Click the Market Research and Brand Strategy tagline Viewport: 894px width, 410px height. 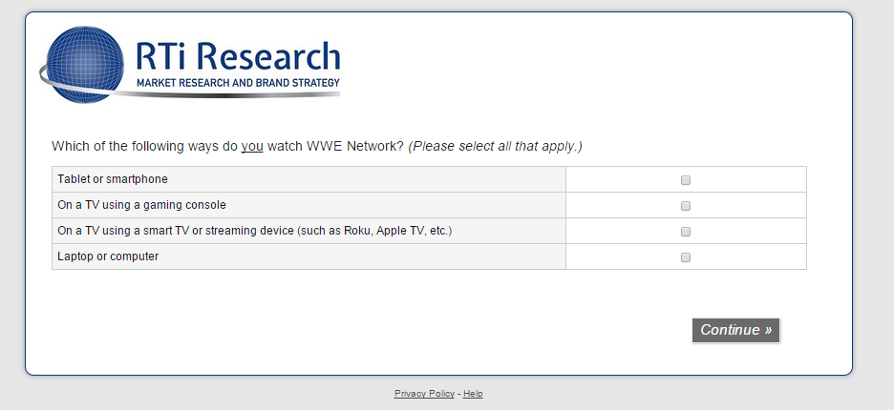[239, 83]
